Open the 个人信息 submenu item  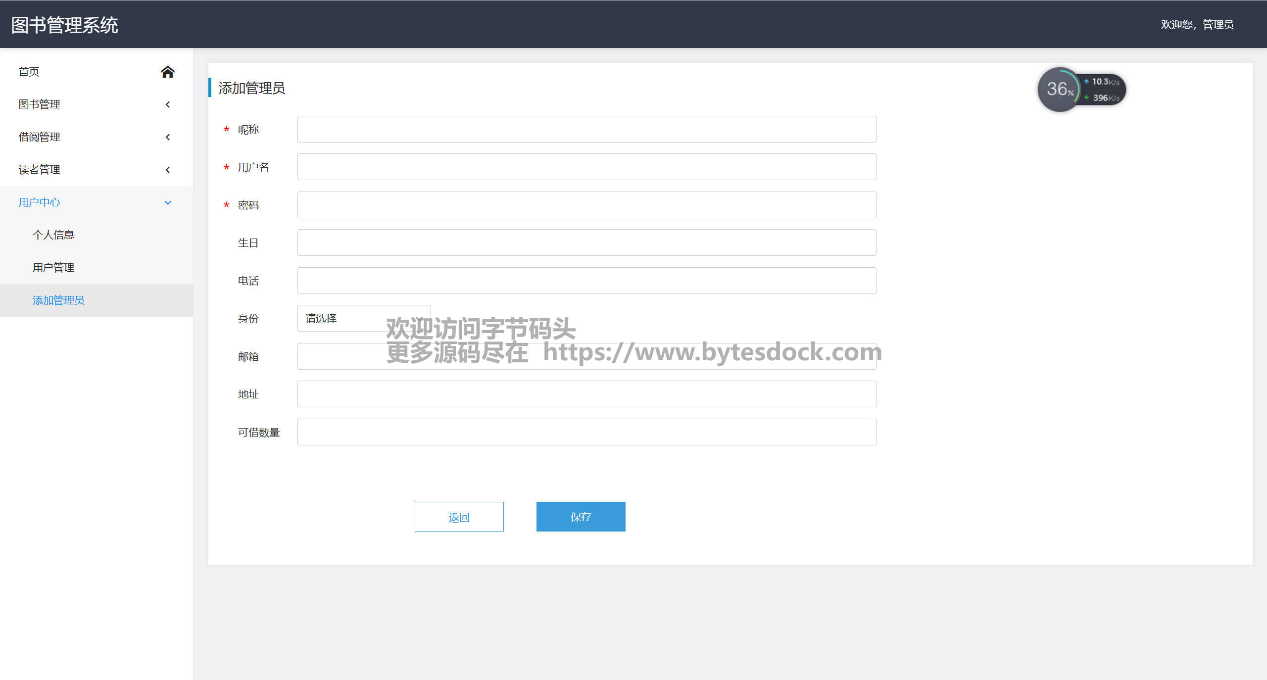tap(53, 235)
